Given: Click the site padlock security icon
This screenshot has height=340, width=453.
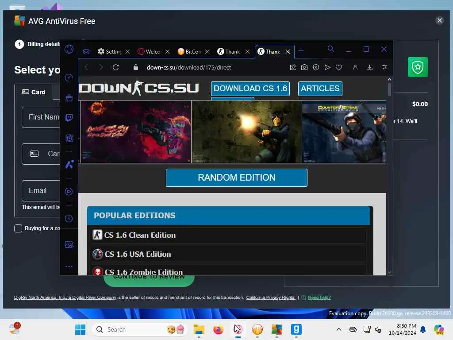Looking at the screenshot, I should tap(135, 67).
